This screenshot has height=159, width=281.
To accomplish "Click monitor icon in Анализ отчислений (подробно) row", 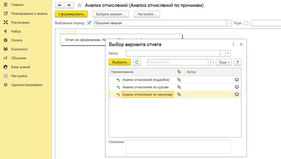I will [x=237, y=80].
